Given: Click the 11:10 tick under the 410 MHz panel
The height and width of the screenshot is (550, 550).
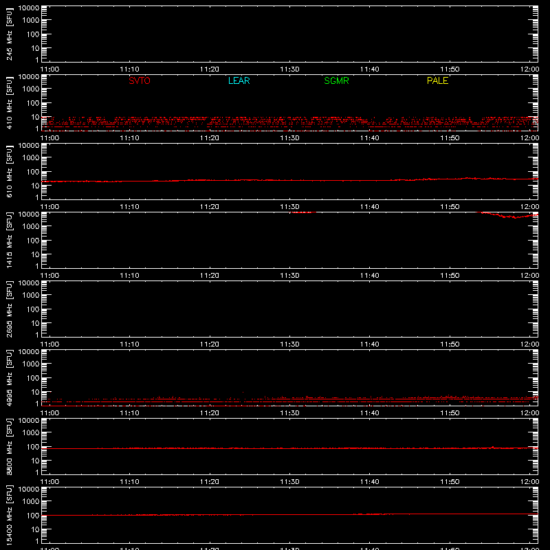Looking at the screenshot, I should (129, 138).
